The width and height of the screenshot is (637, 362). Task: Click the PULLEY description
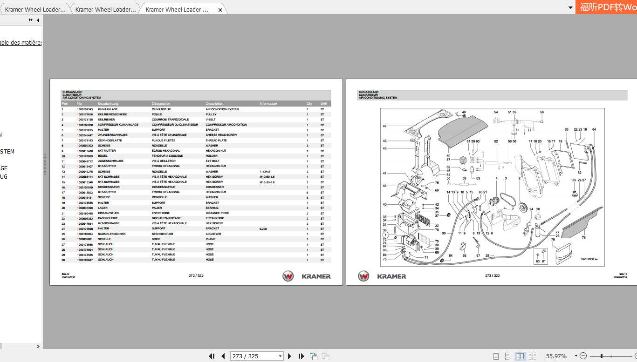[x=211, y=114]
